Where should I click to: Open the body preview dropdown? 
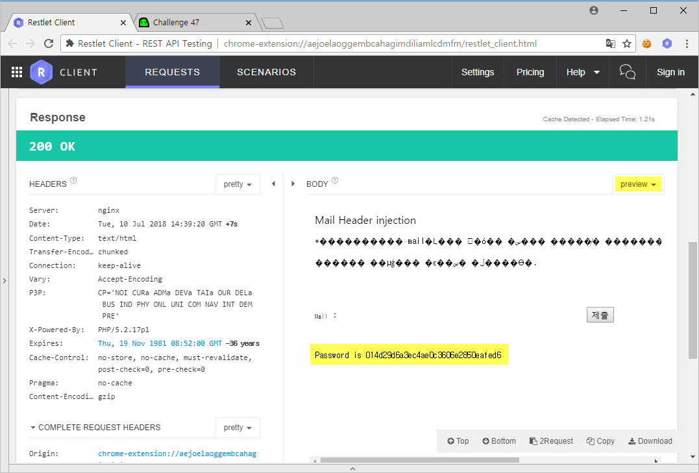(637, 184)
